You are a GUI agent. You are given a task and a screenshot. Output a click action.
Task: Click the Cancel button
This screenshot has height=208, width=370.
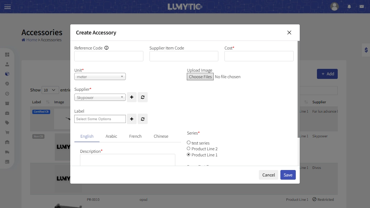pyautogui.click(x=269, y=175)
